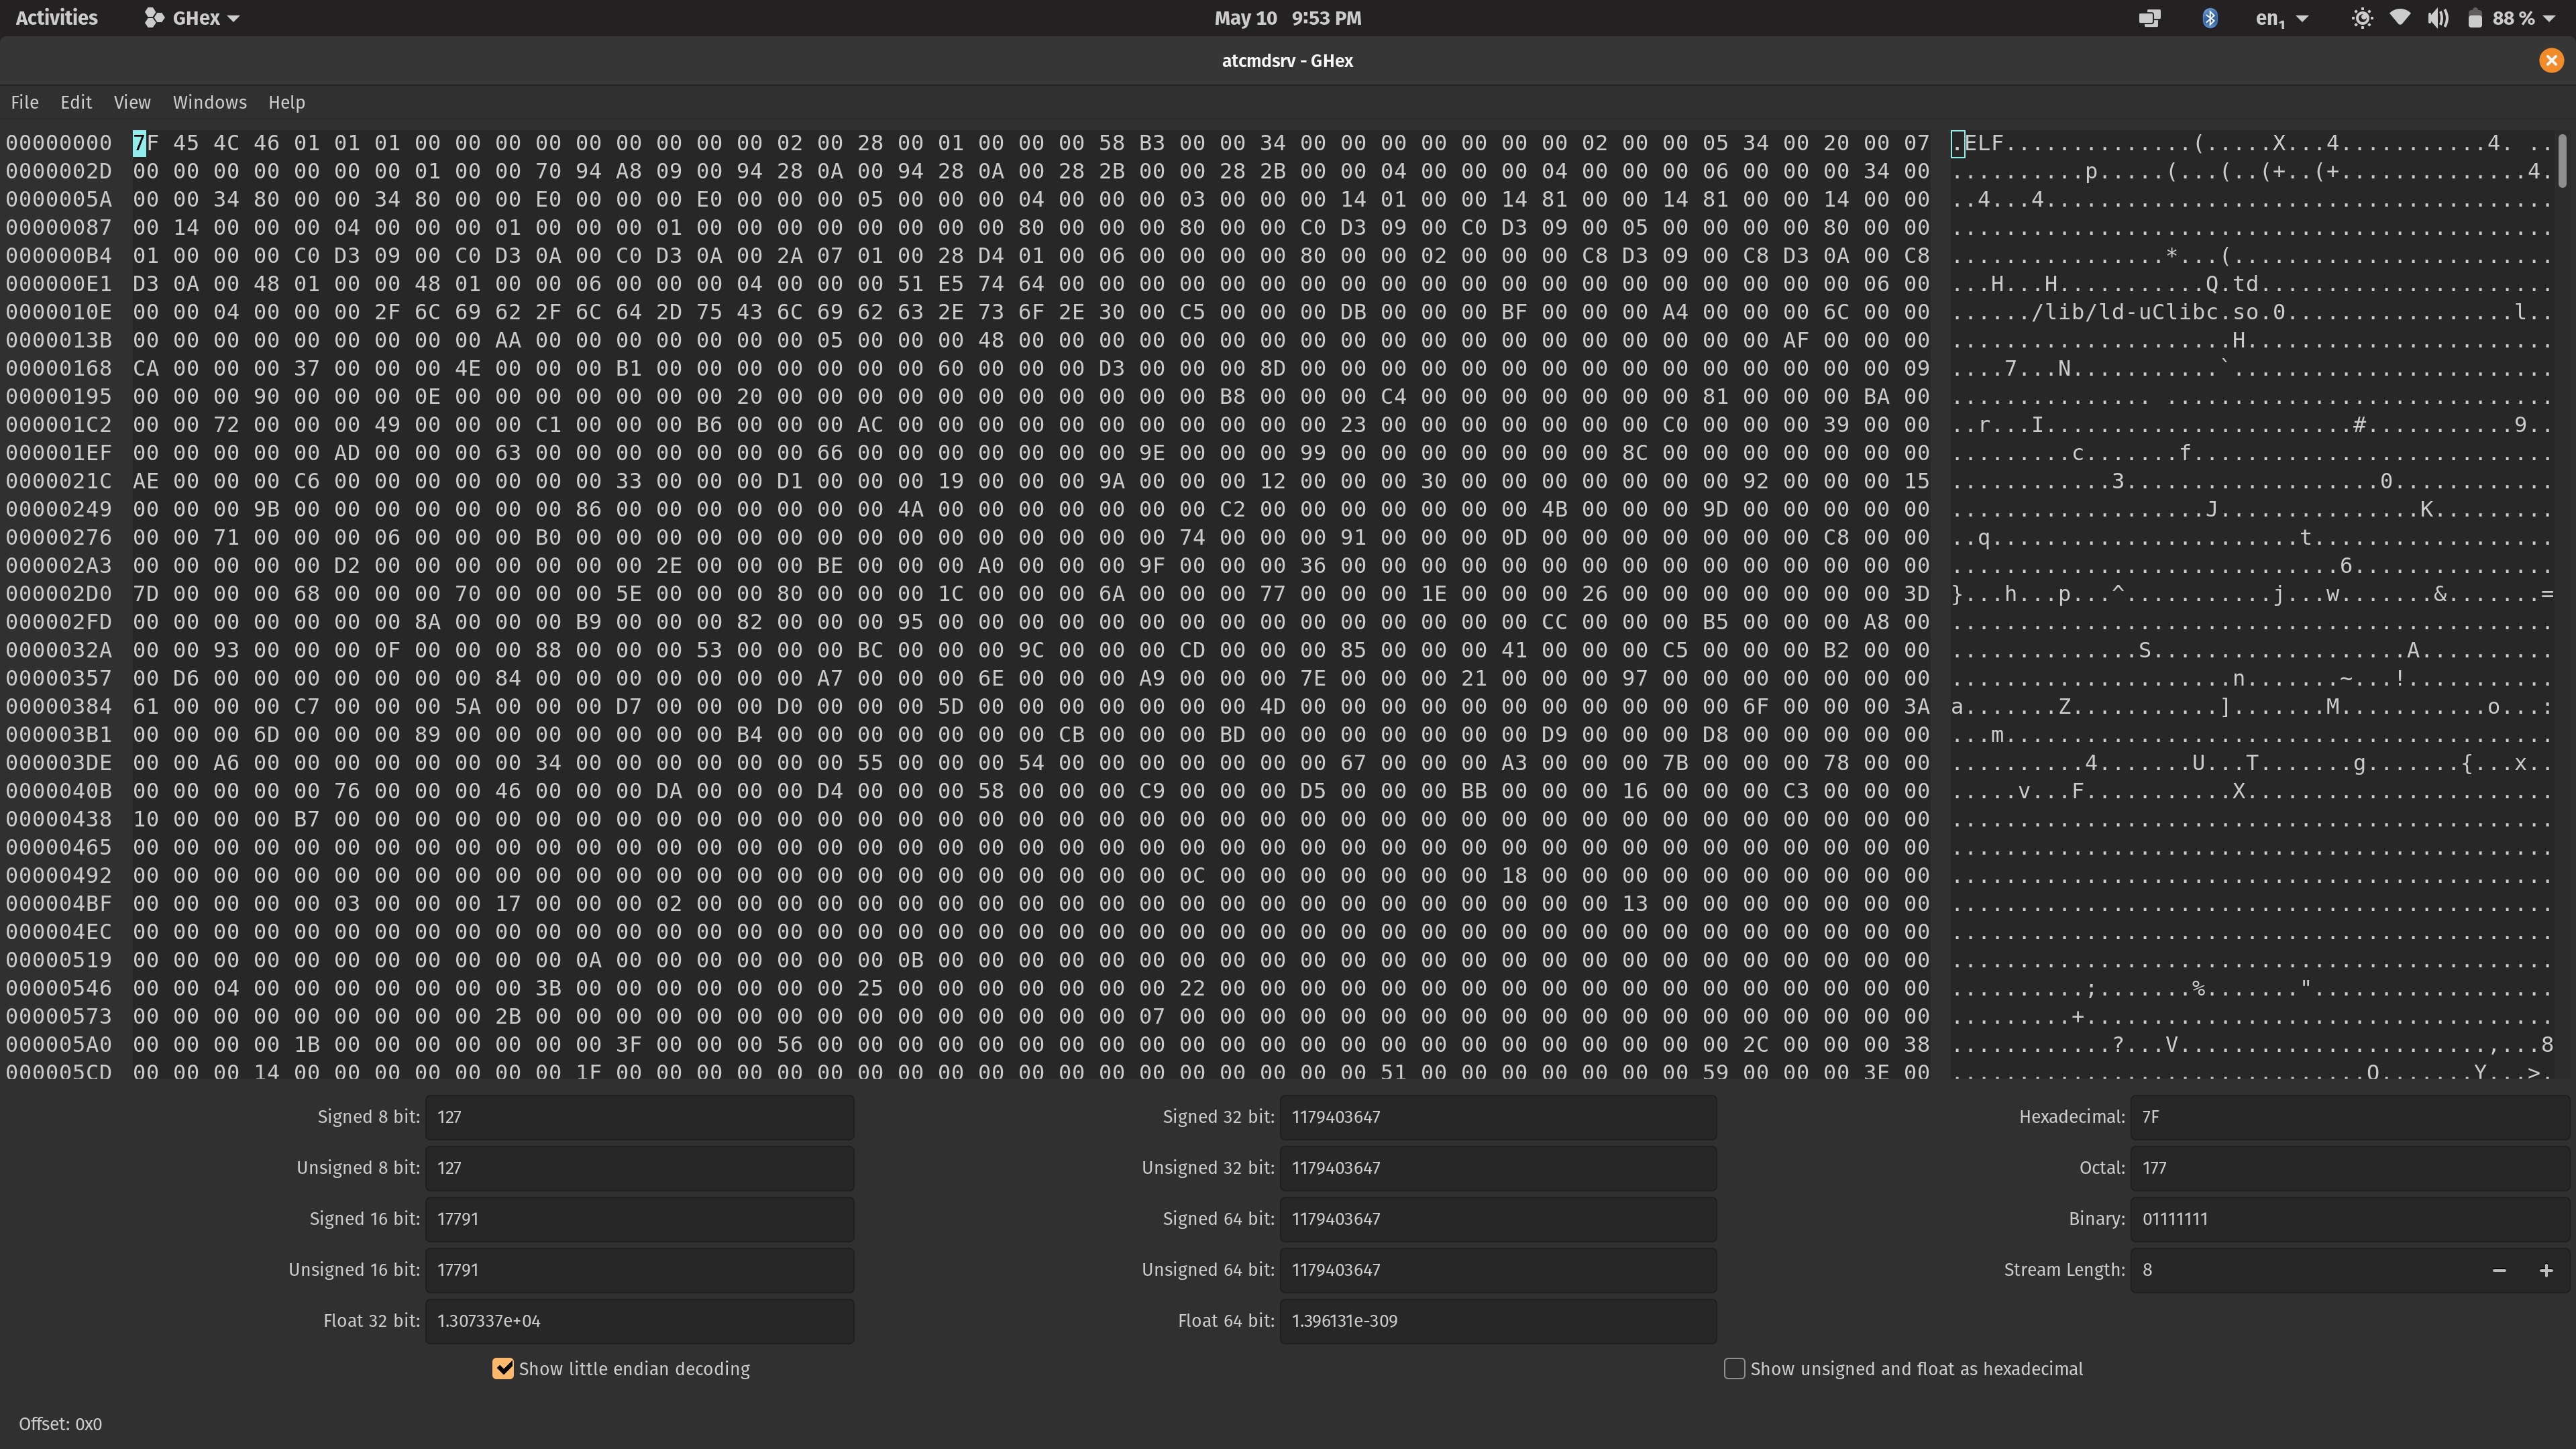Click the volume/speaker icon
2576x1449 pixels.
coord(2438,17)
